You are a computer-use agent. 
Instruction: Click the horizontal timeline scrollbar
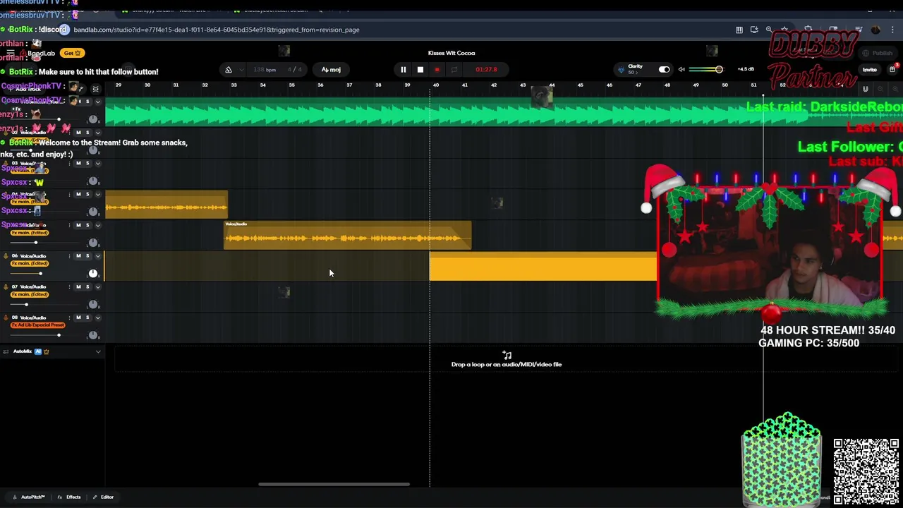pyautogui.click(x=334, y=484)
